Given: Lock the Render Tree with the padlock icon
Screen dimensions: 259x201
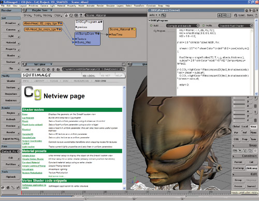Looking at the screenshot, I should 66,16.
